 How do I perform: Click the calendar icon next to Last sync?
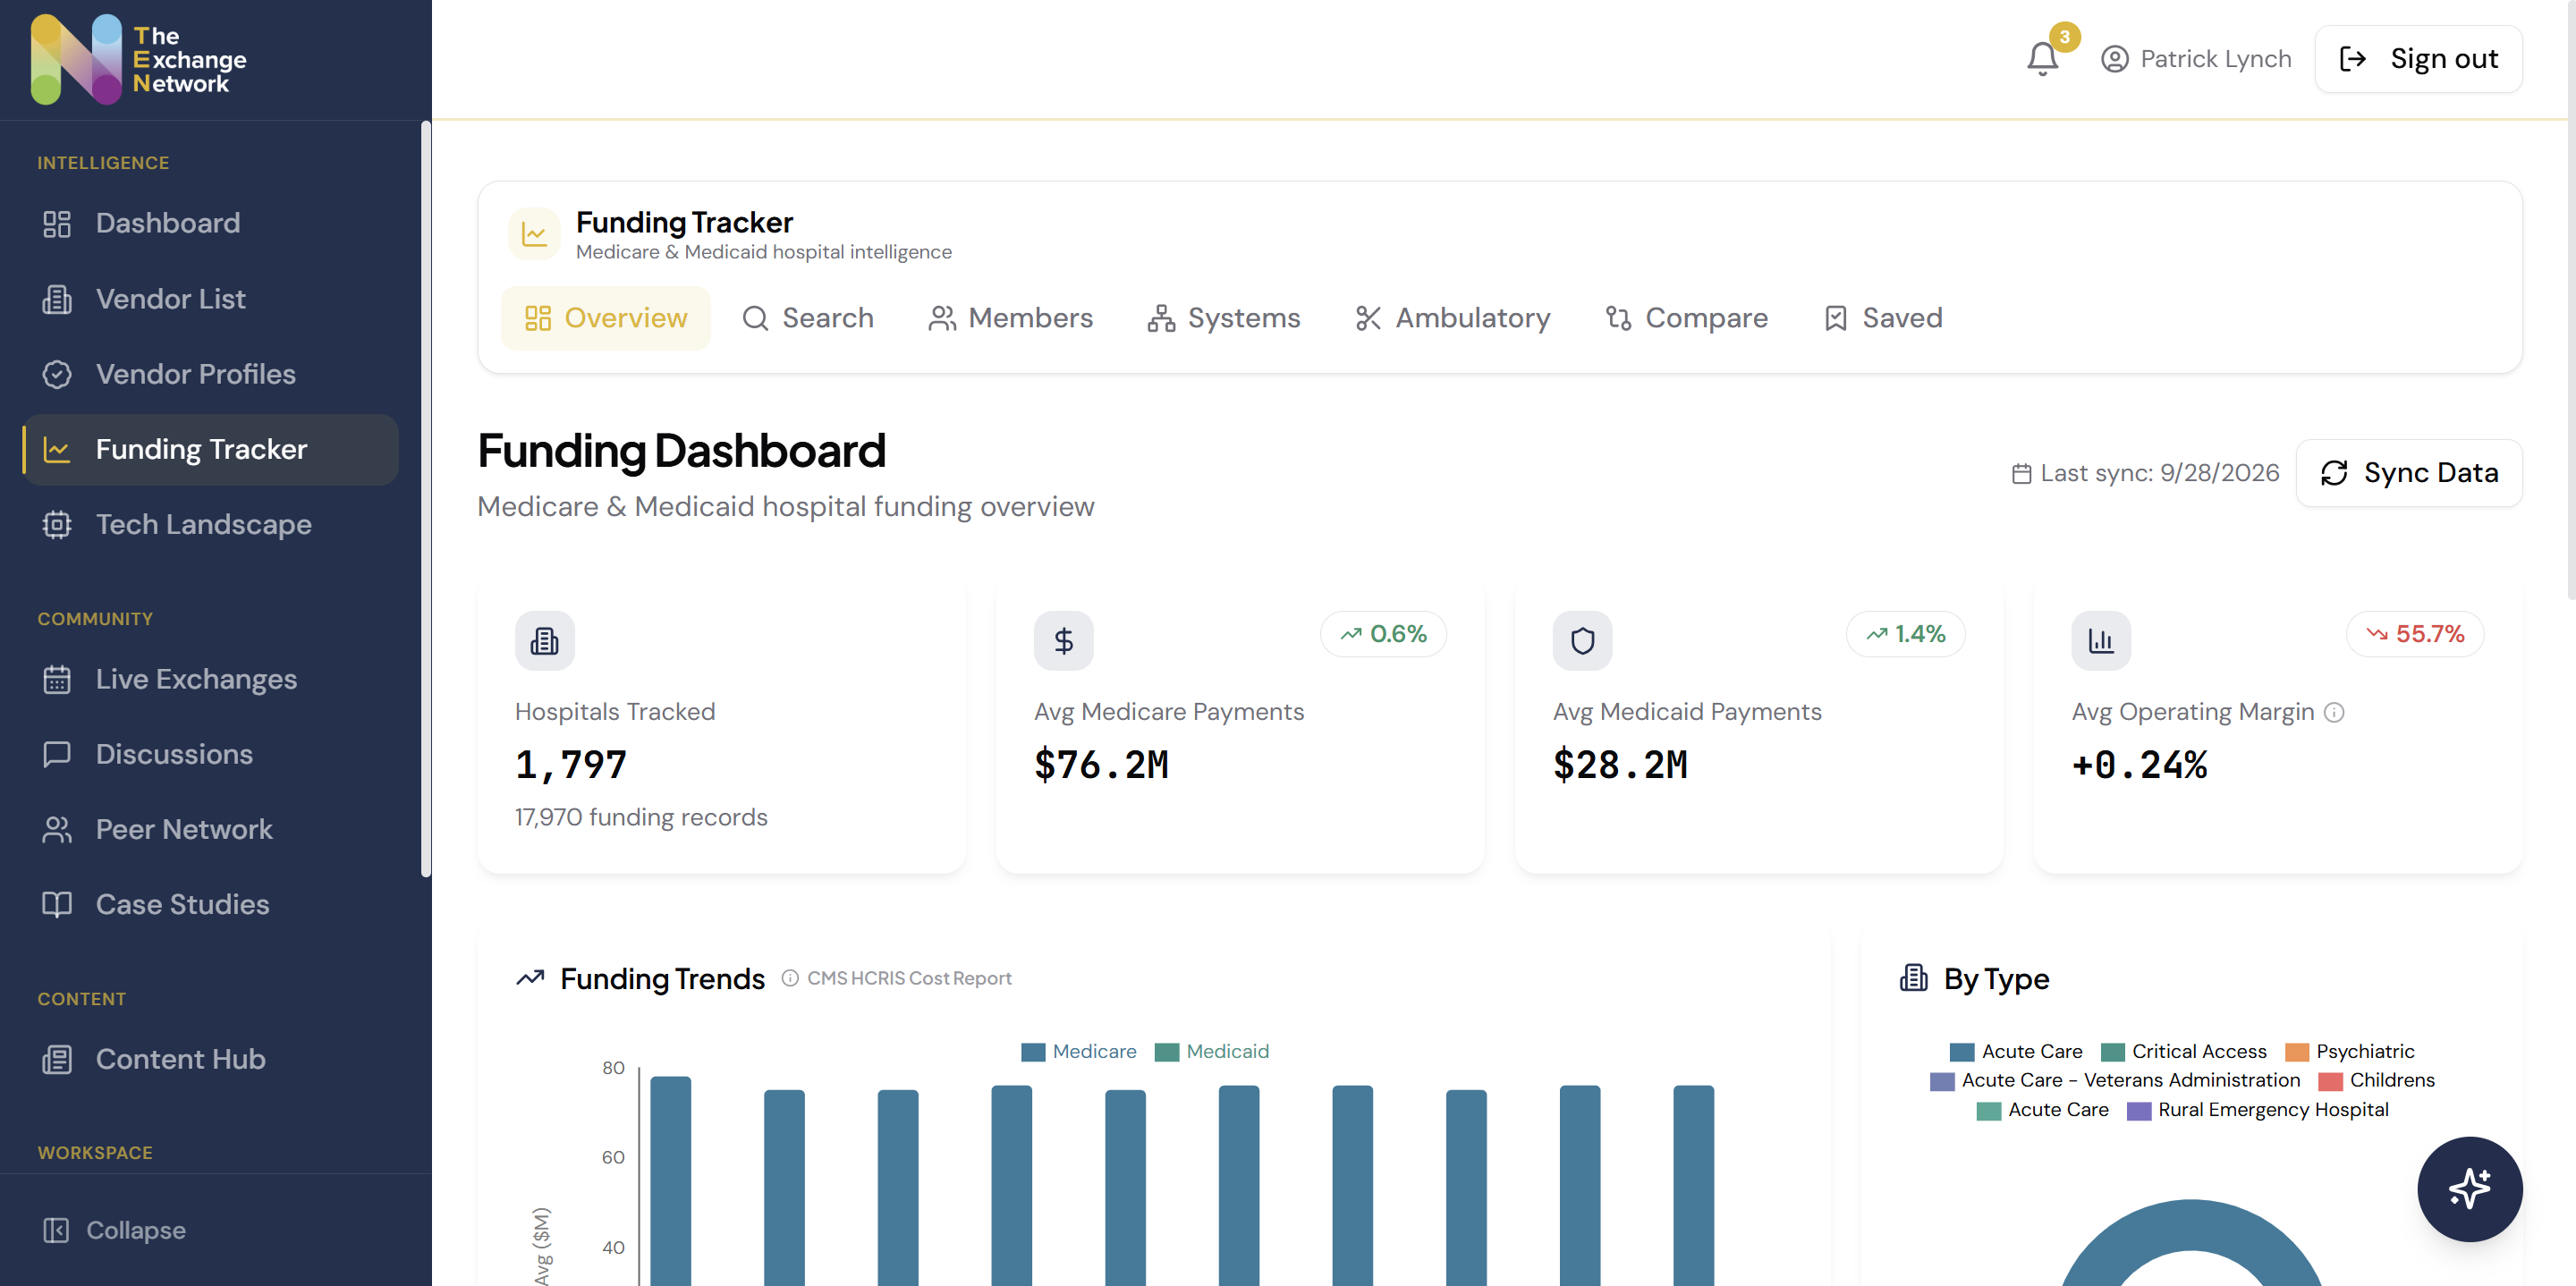(x=2021, y=473)
